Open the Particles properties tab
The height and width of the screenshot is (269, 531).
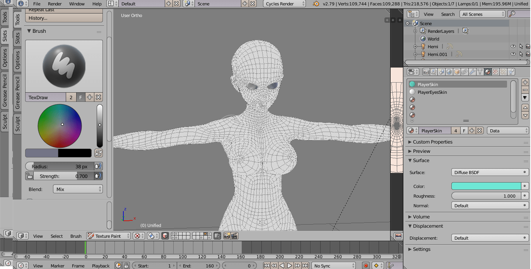504,72
